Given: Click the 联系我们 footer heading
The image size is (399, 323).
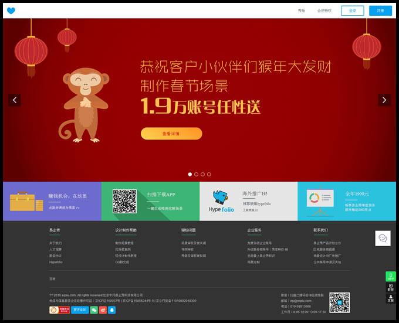Looking at the screenshot, I should (x=320, y=230).
